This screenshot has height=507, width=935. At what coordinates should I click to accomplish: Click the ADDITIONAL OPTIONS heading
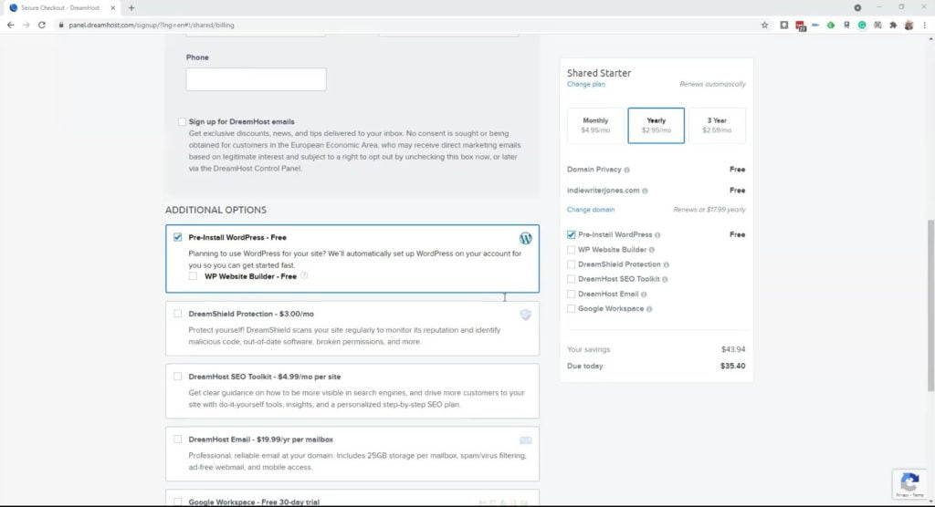click(x=215, y=210)
